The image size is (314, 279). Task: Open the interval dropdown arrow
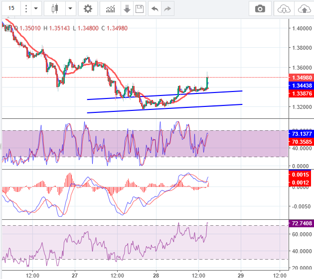pos(36,8)
